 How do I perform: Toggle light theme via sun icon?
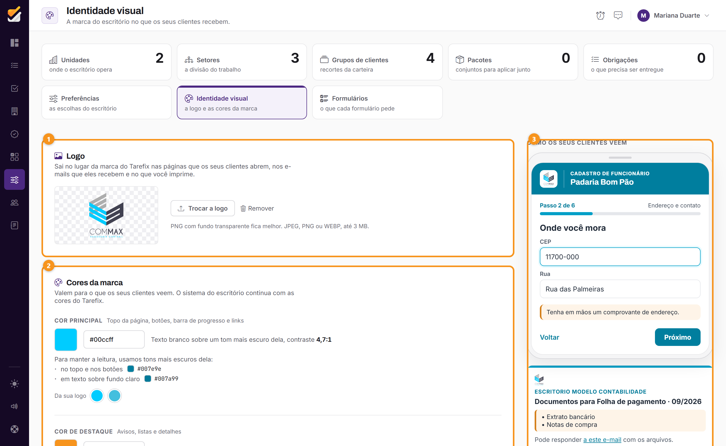click(x=15, y=384)
